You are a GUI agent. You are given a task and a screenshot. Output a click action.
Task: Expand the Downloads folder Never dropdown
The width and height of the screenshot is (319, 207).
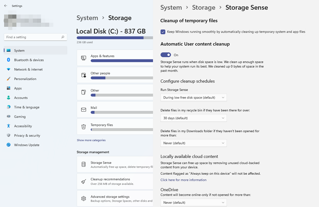(194, 143)
